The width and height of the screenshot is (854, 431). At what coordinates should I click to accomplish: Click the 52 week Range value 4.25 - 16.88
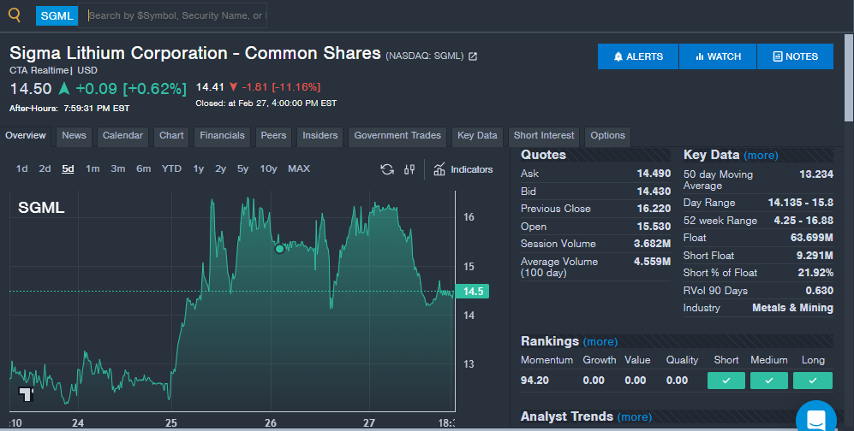[803, 221]
